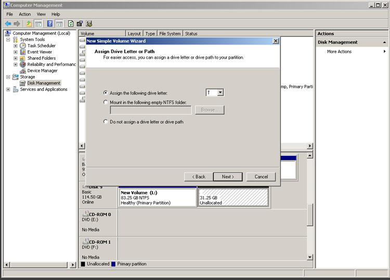
Task: Click the blue Primary partition legend swatch
Action: coord(113,264)
